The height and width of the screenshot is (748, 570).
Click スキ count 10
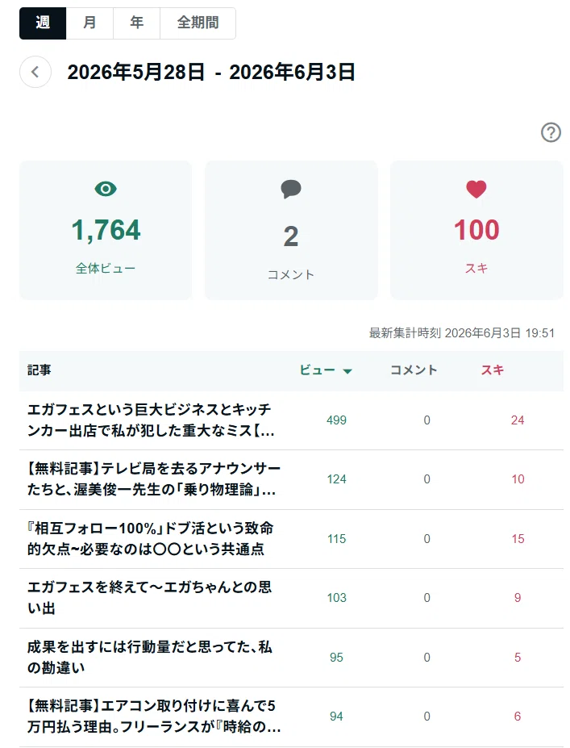(x=518, y=479)
